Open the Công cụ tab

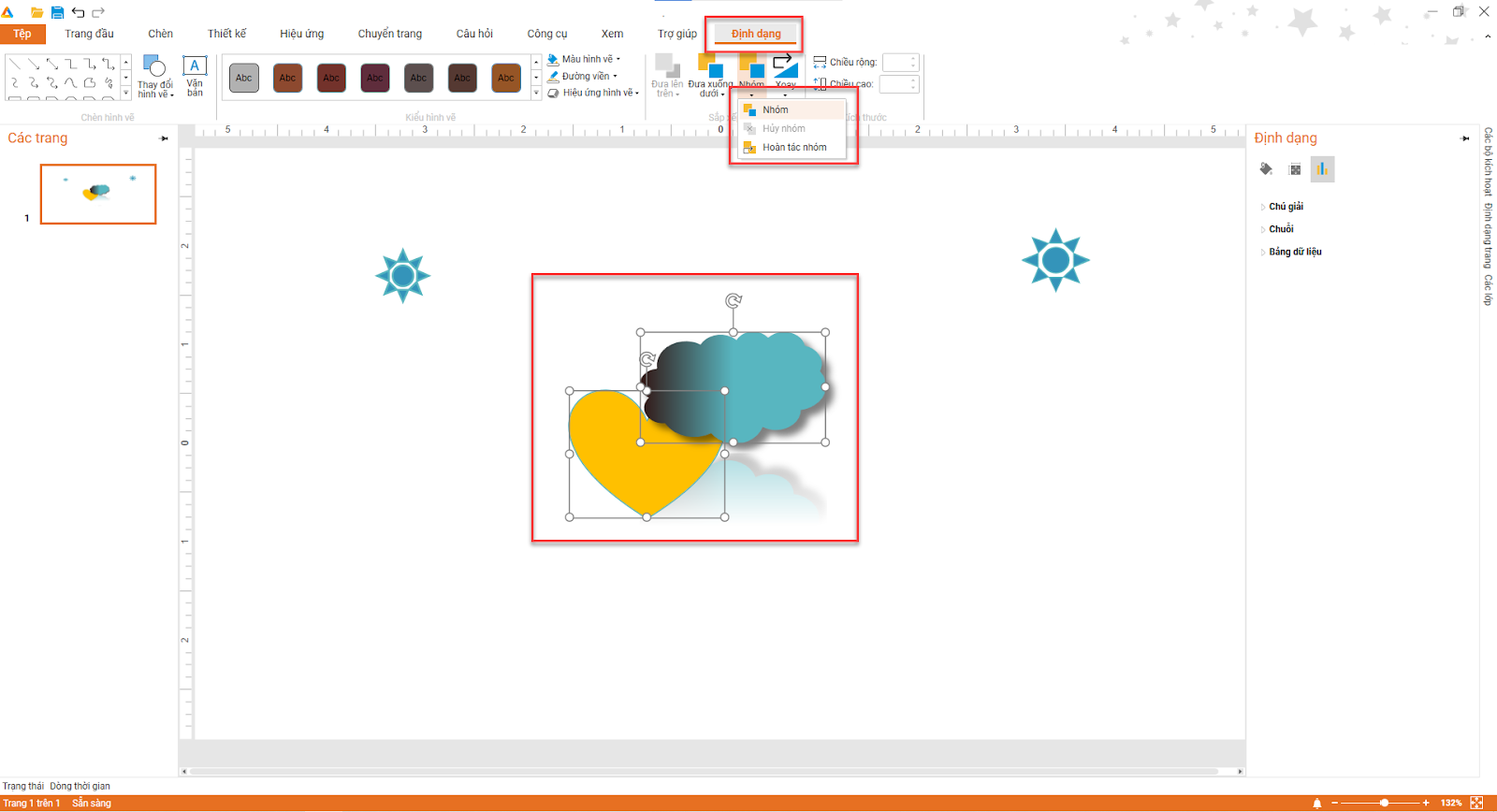(546, 34)
